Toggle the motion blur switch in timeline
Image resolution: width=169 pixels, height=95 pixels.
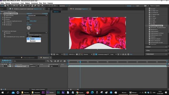(61, 61)
